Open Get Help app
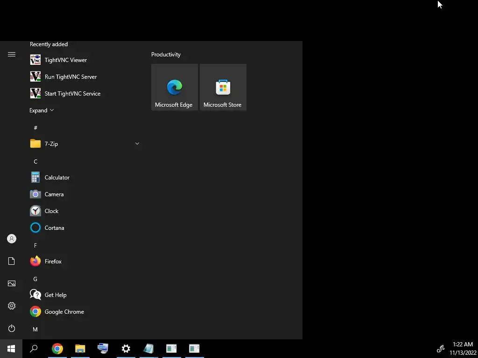 [85, 295]
